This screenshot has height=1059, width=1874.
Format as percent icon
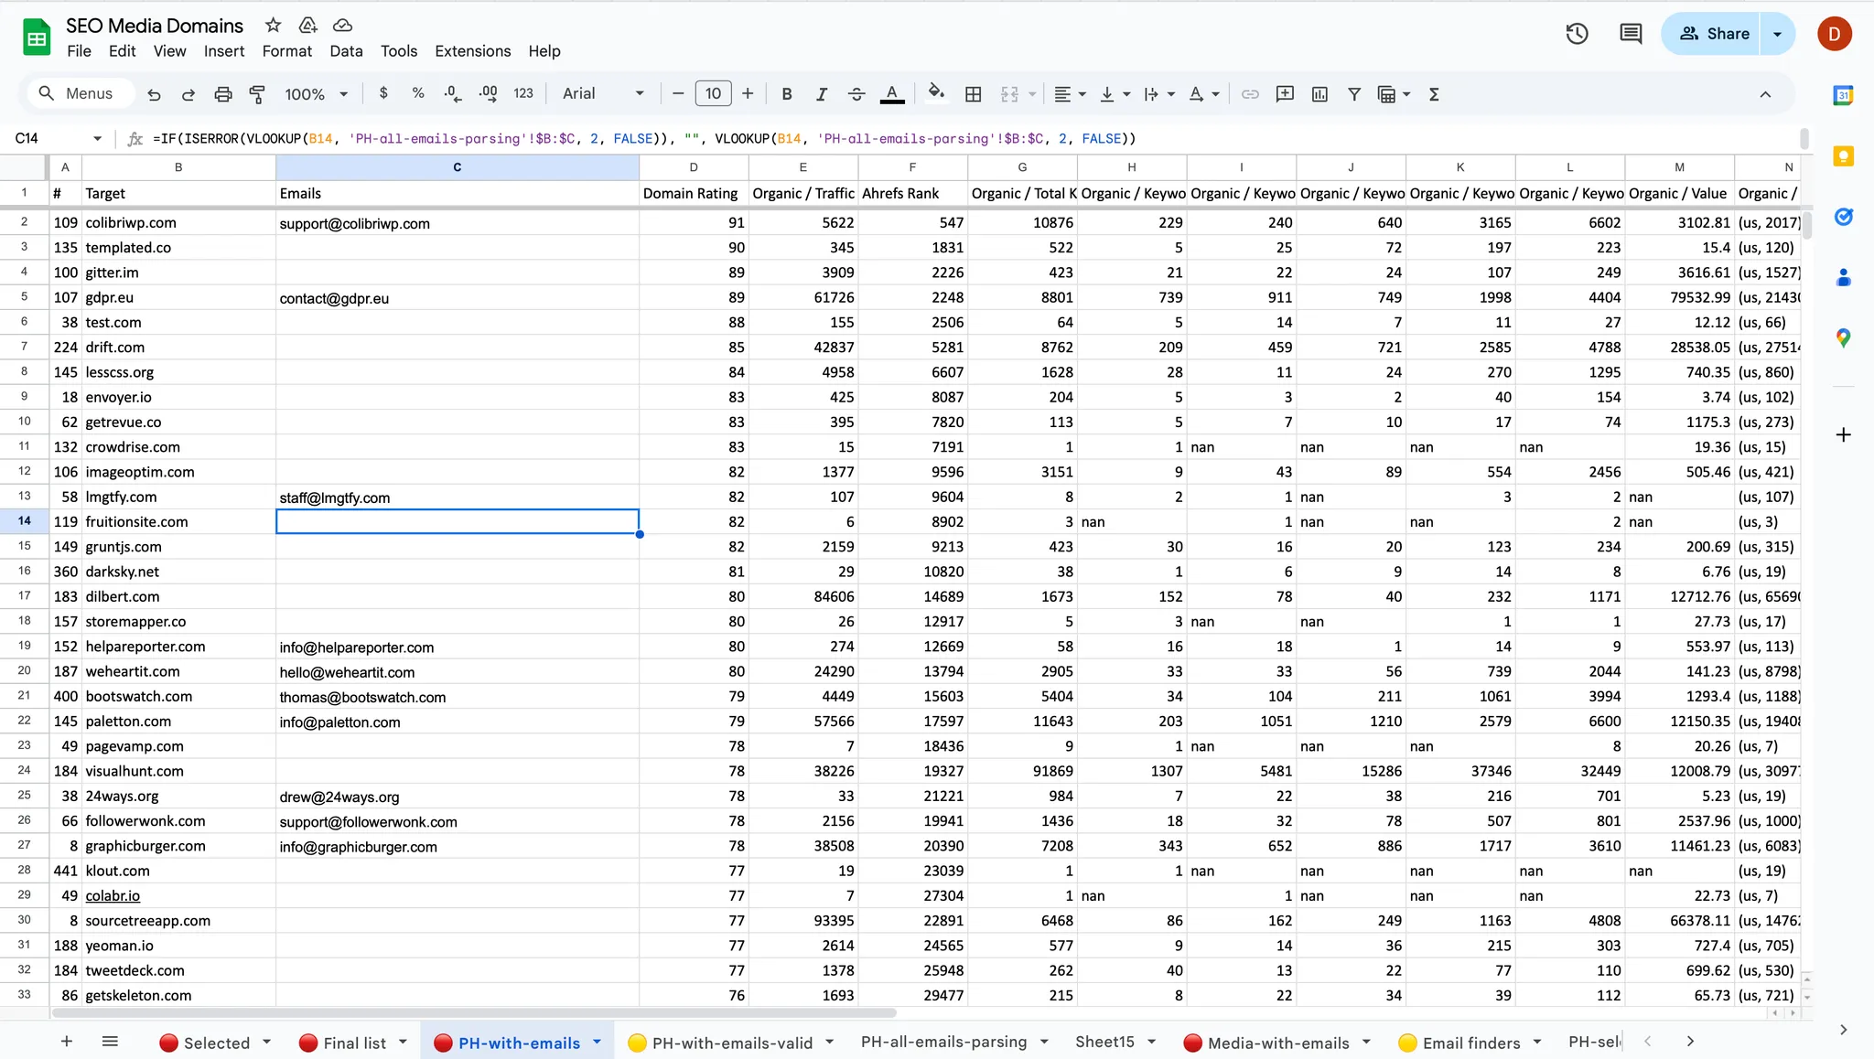tap(418, 93)
